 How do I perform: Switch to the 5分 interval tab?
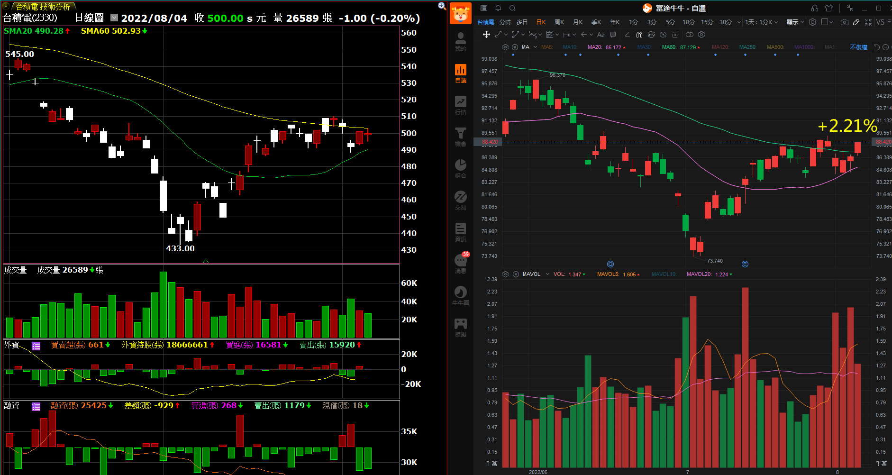coord(670,22)
